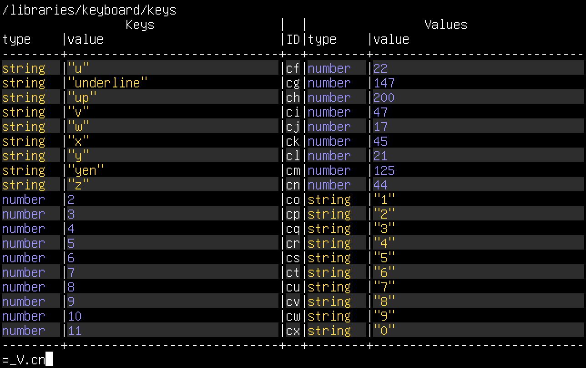Click the command input =_V.cn

(x=24, y=360)
